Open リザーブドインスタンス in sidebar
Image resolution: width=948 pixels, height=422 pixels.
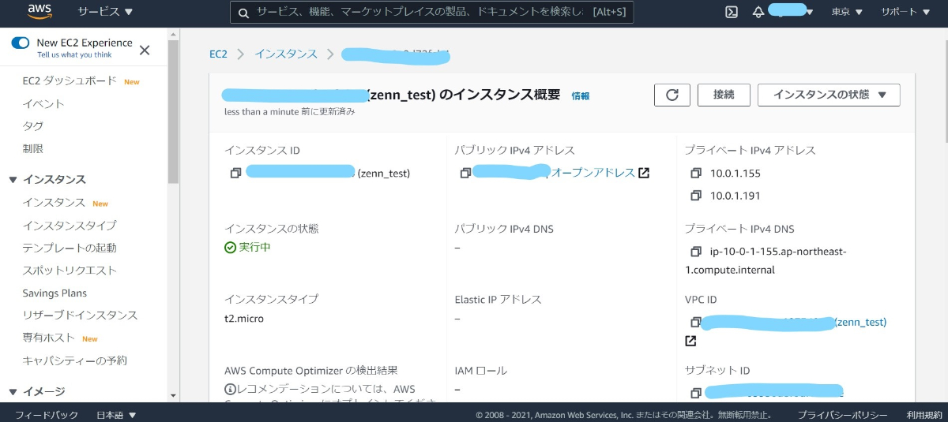[80, 315]
